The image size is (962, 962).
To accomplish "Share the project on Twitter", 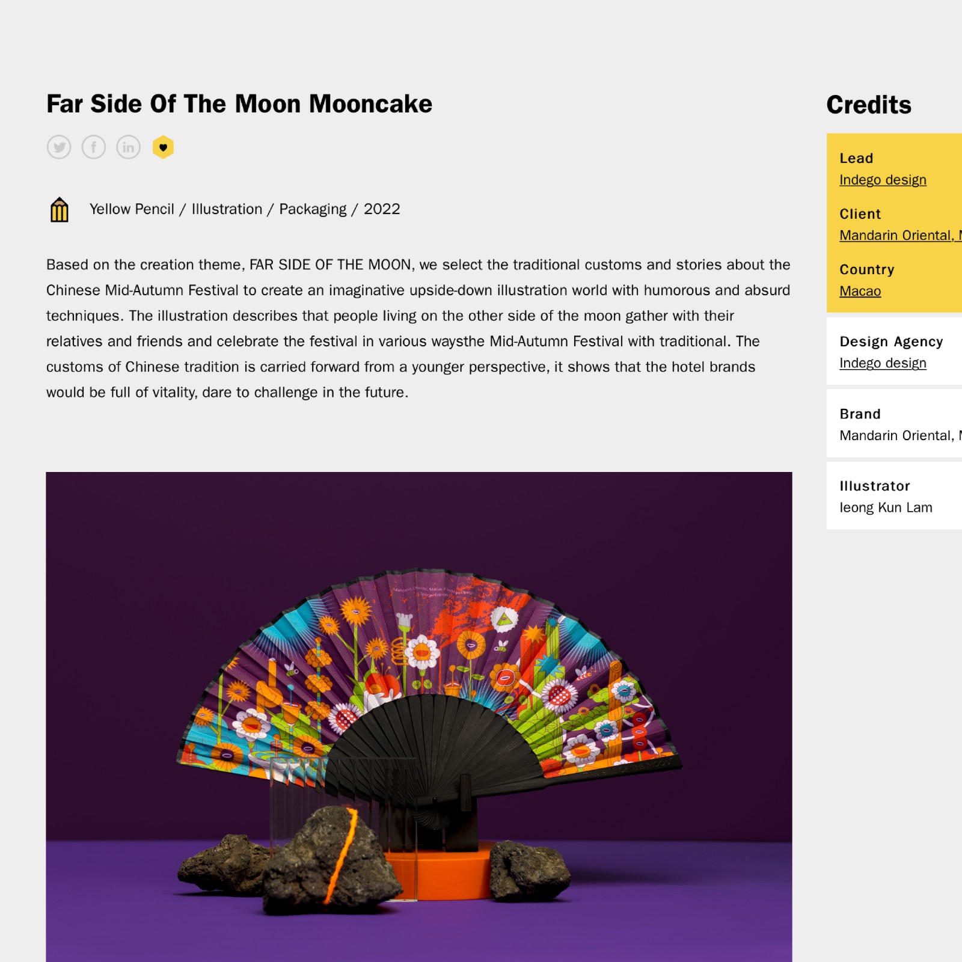I will (59, 147).
